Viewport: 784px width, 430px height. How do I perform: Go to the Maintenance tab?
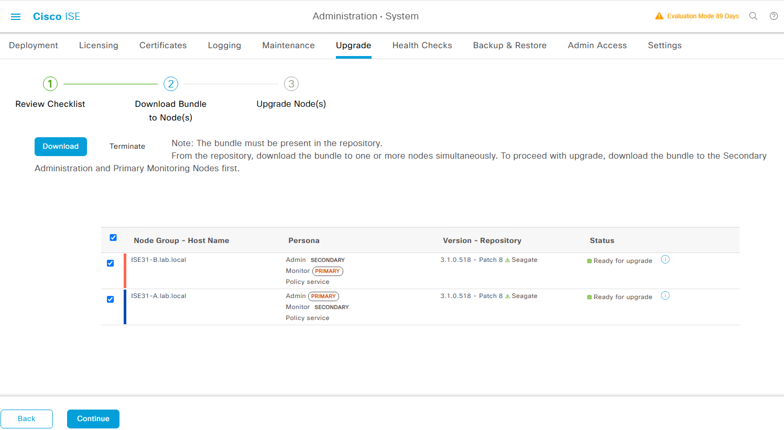289,46
